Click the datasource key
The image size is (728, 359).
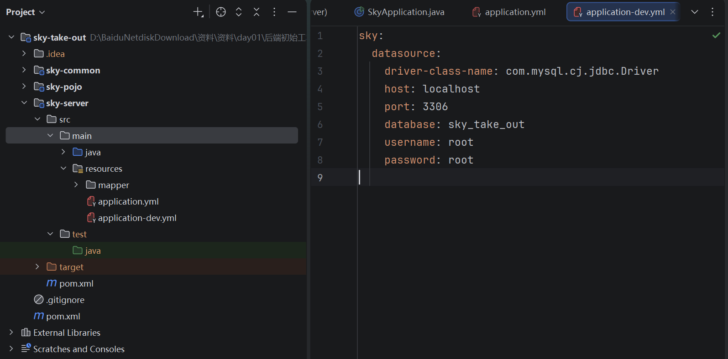[x=403, y=53]
